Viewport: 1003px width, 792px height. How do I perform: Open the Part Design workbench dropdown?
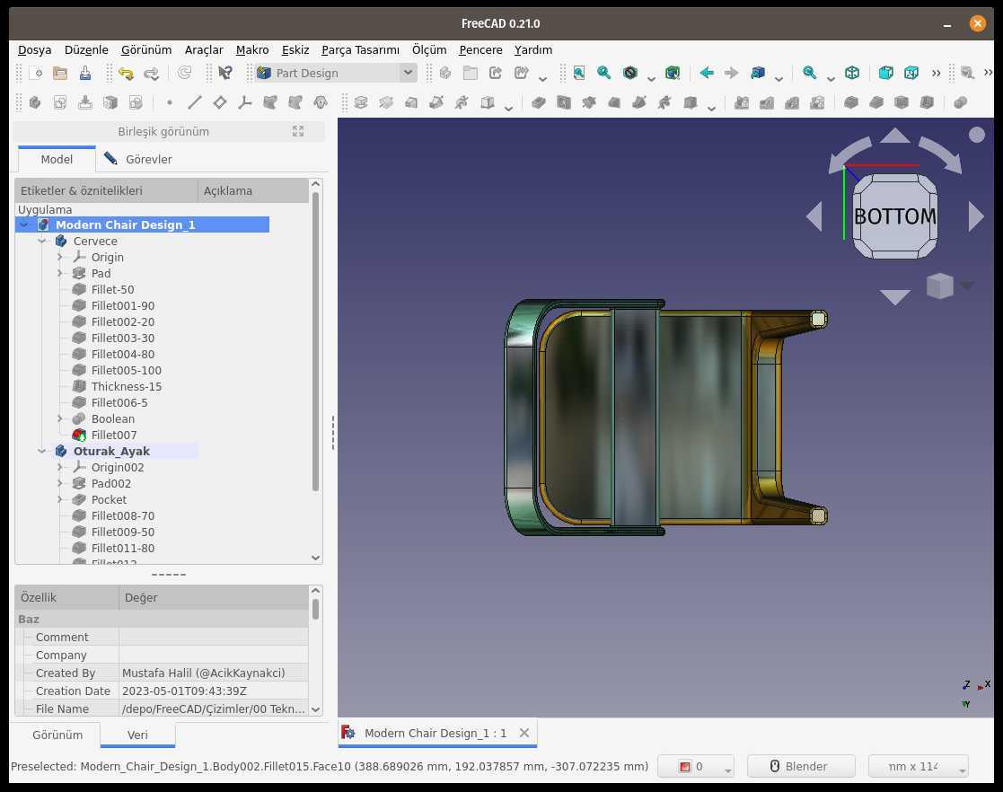(x=336, y=73)
